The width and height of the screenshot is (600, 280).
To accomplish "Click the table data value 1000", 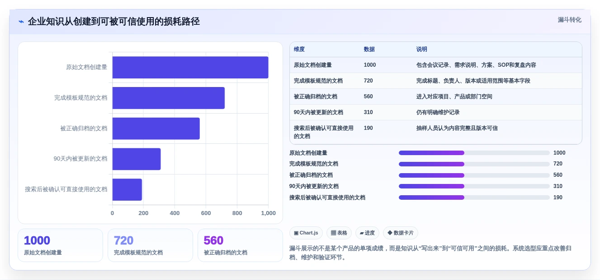I will [370, 65].
